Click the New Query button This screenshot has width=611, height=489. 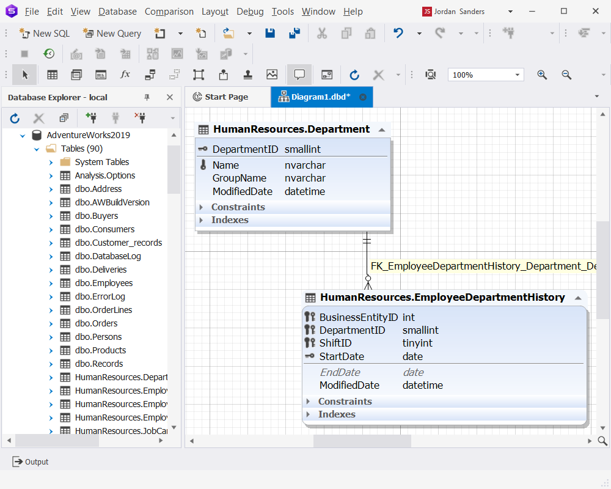click(112, 34)
